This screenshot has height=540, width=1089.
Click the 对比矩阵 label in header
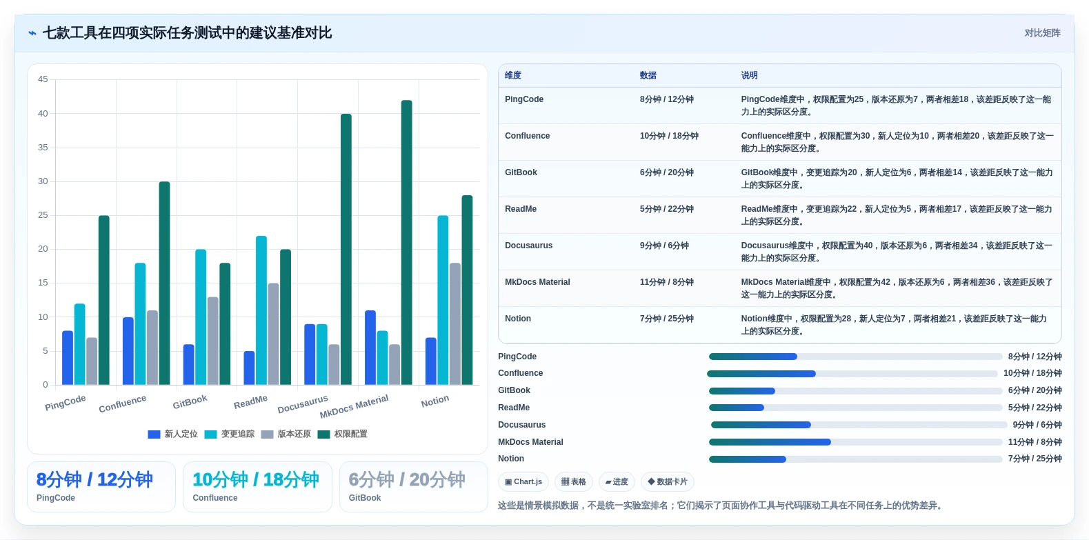coord(1042,33)
